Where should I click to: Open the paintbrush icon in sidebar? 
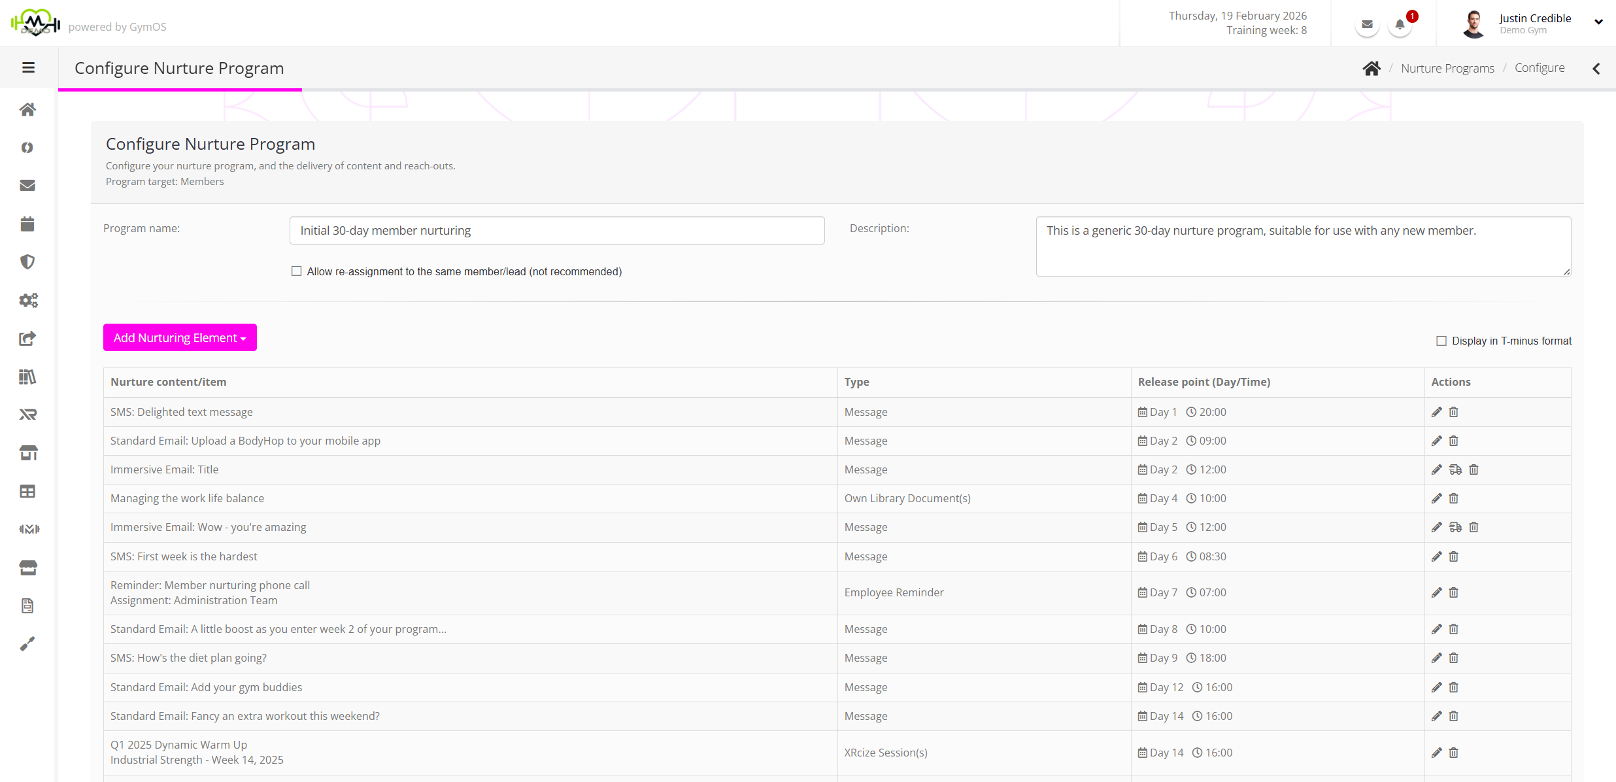pyautogui.click(x=27, y=644)
